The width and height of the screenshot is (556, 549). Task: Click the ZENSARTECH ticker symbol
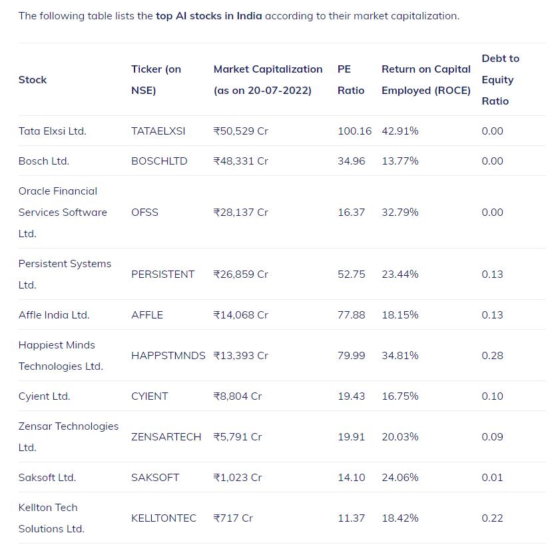[x=166, y=437]
